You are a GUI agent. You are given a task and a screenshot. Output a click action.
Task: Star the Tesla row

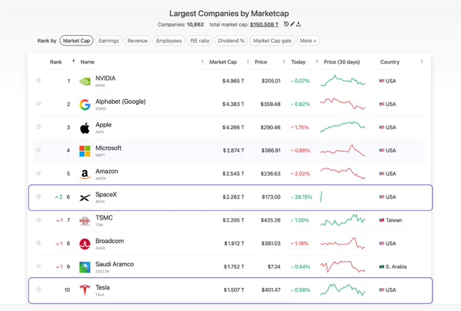pyautogui.click(x=39, y=289)
